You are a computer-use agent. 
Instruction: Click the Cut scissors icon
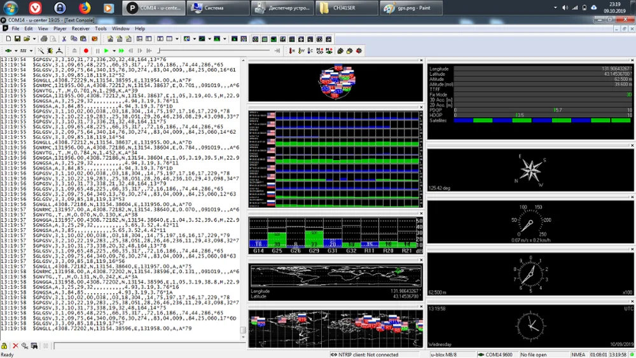(x=64, y=39)
